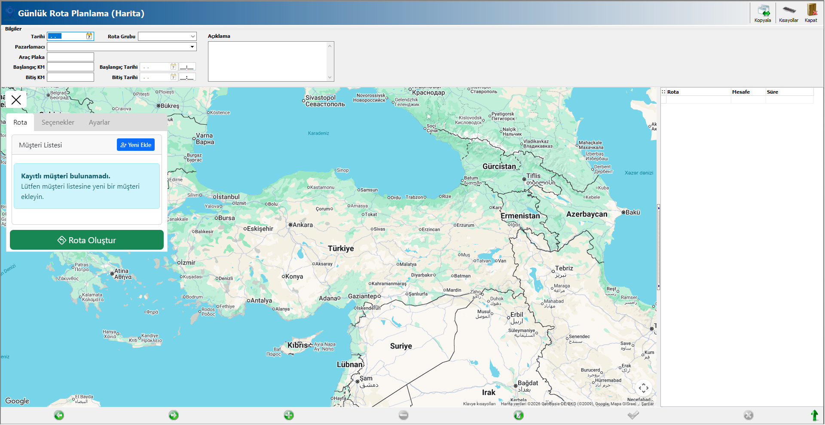Open the Klavye kısayolları map link
825x425 pixels.
pos(480,404)
